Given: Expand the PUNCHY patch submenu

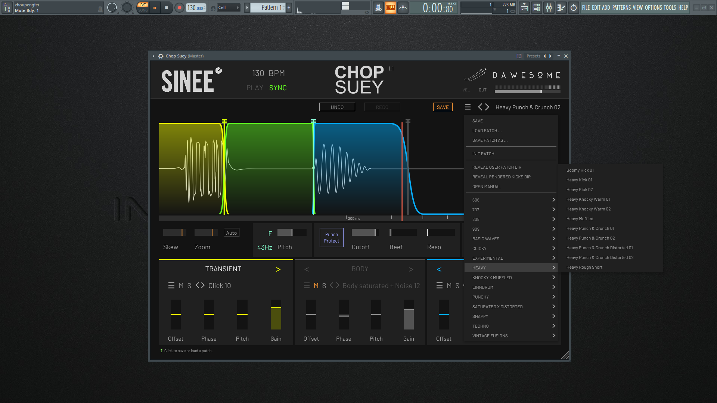Looking at the screenshot, I should click(511, 297).
